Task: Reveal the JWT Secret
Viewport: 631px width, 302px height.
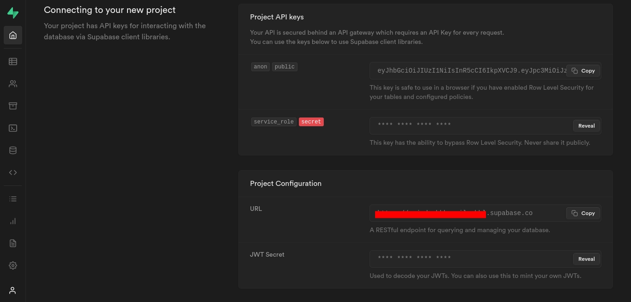Action: [586, 259]
